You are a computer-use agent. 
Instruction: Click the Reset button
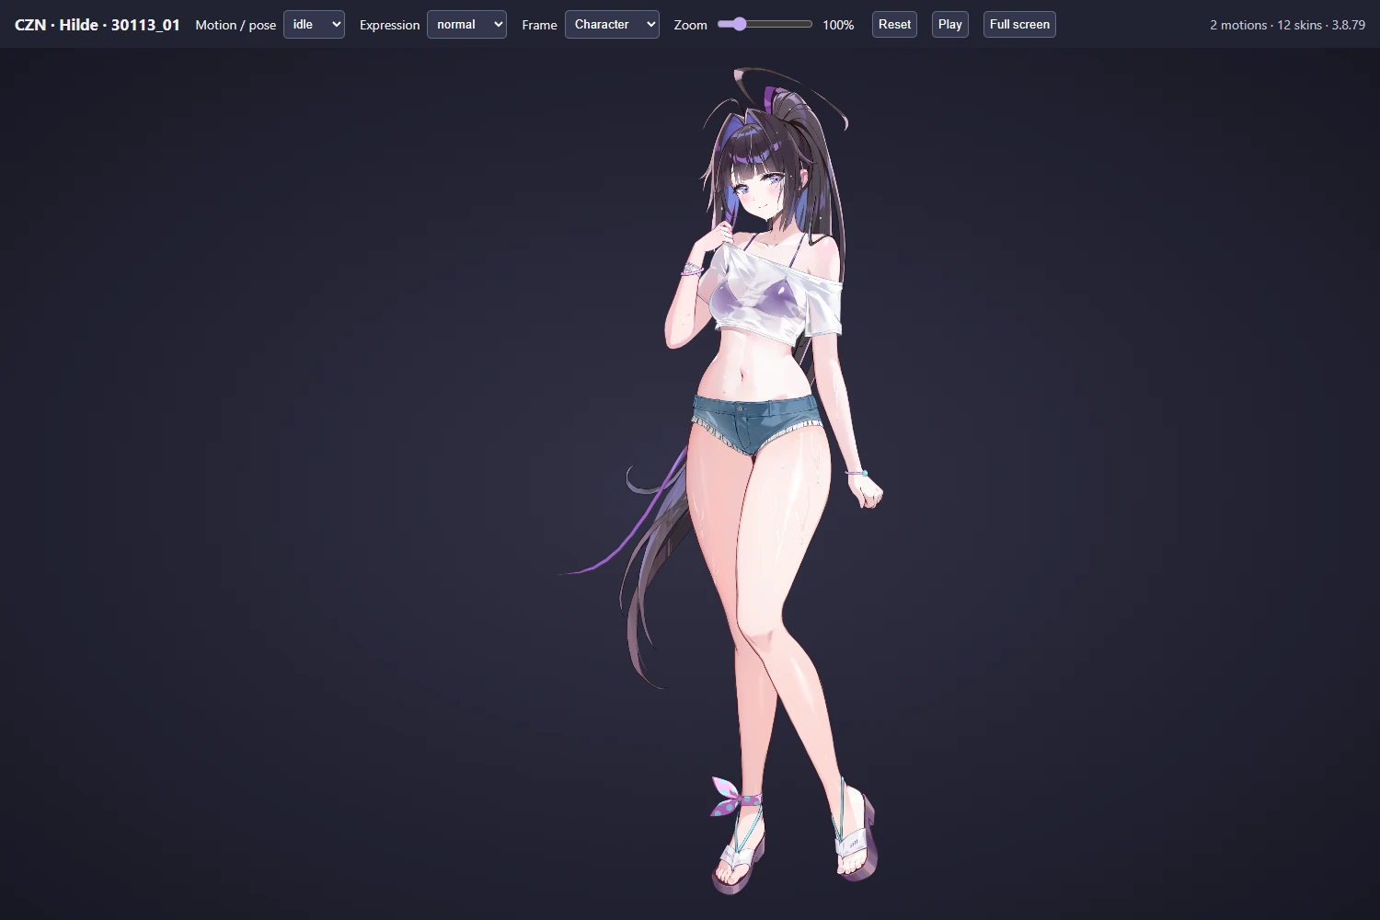click(894, 25)
